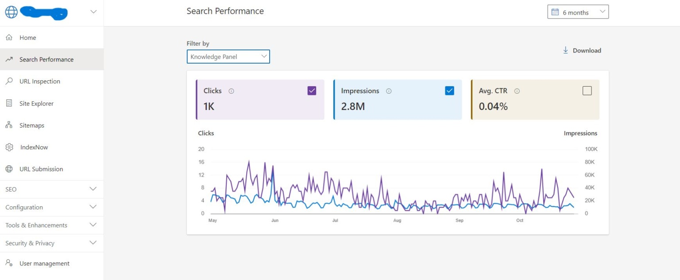Screen dimensions: 680x280
Task: Open User management
Action: point(44,263)
